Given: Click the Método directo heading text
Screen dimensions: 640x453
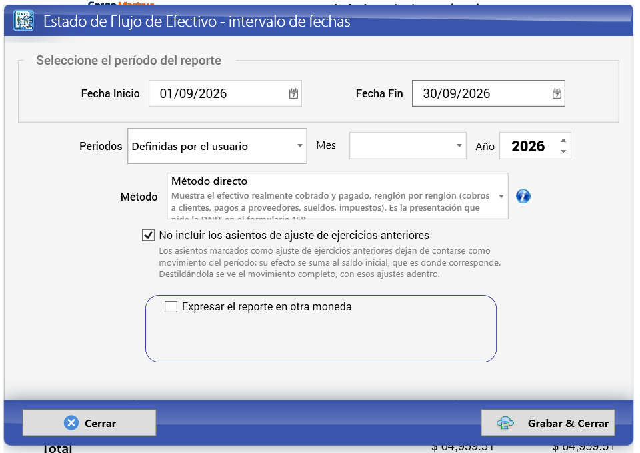Looking at the screenshot, I should click(x=209, y=181).
